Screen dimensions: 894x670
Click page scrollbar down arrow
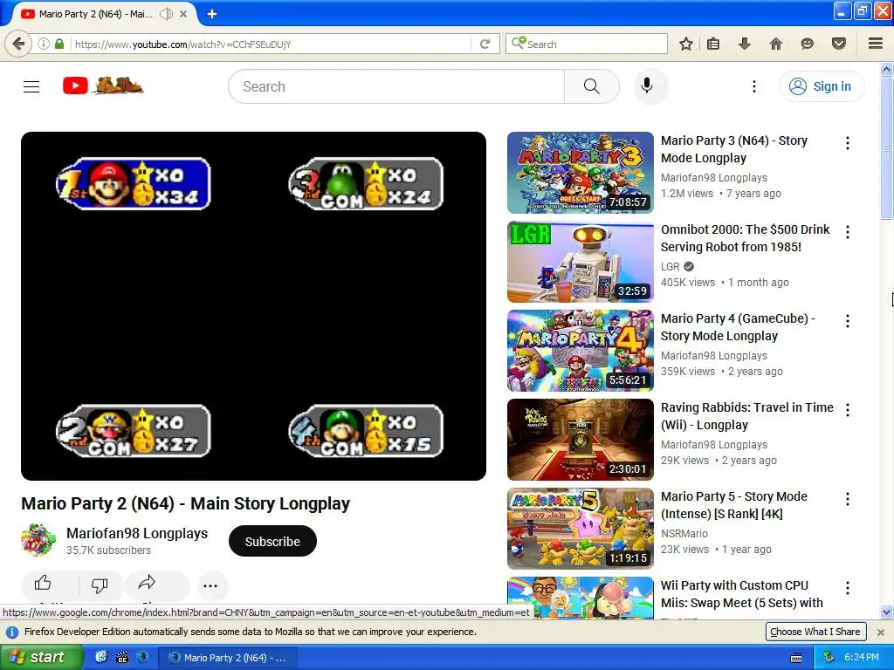(886, 612)
